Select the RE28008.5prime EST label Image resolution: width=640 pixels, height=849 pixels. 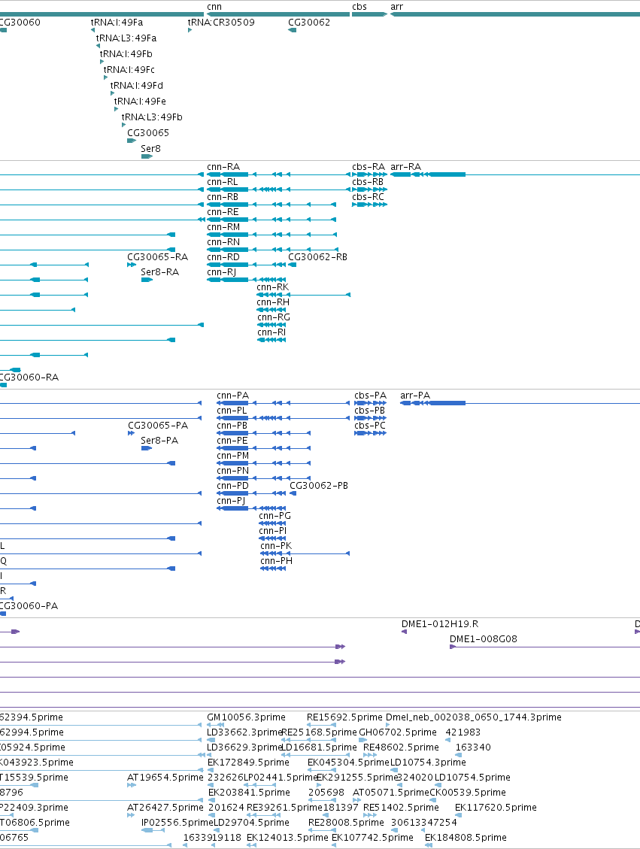point(346,823)
